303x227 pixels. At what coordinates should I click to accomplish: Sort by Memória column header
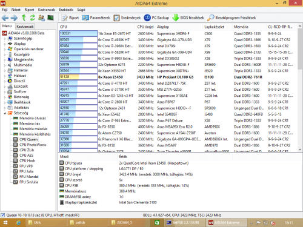coord(249,27)
